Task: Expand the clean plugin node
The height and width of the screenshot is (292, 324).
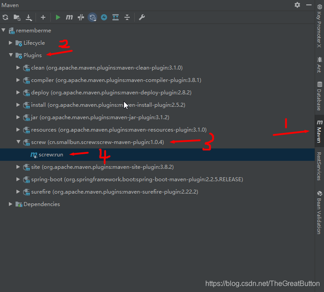Action: (18, 67)
